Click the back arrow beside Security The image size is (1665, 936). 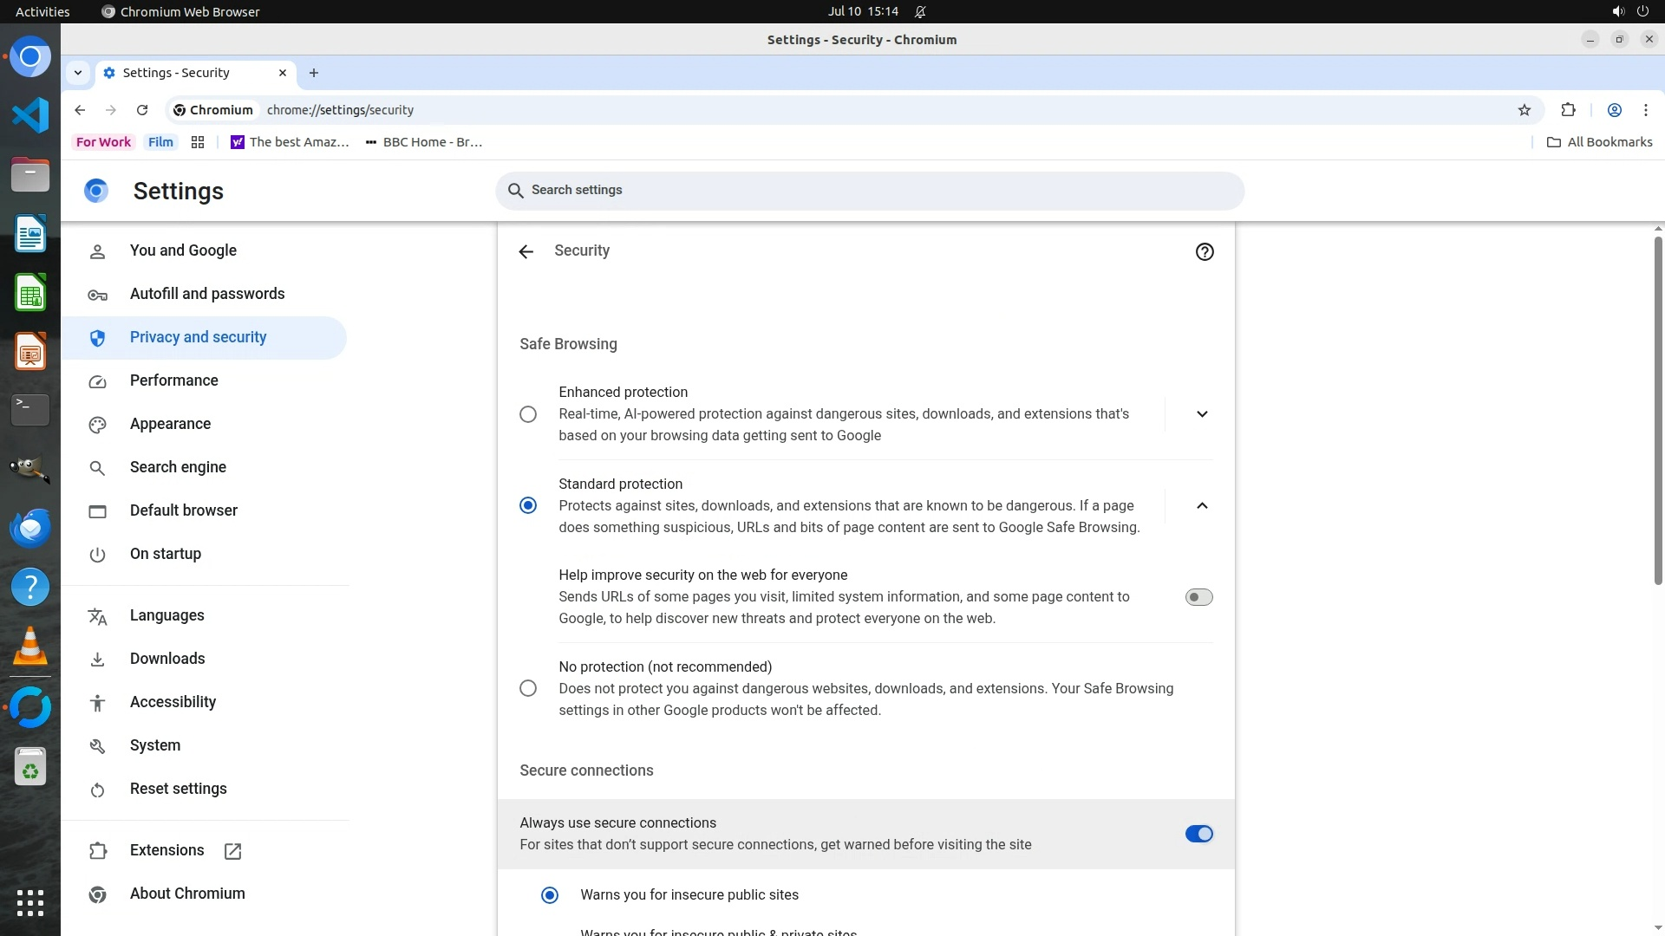526,252
